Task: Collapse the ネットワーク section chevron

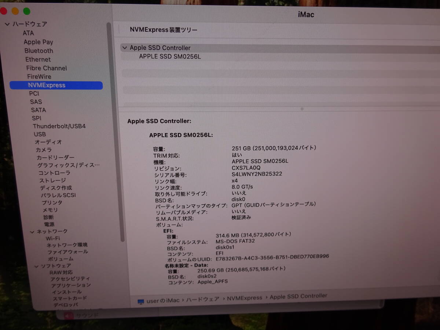Action: coord(32,232)
